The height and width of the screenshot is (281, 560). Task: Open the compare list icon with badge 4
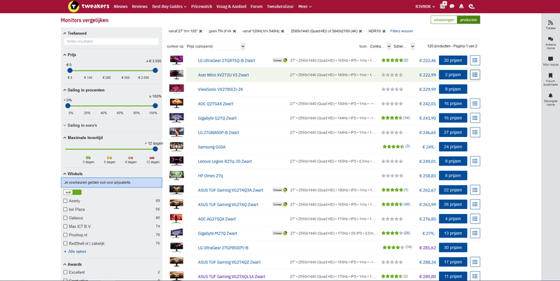pyautogui.click(x=443, y=6)
